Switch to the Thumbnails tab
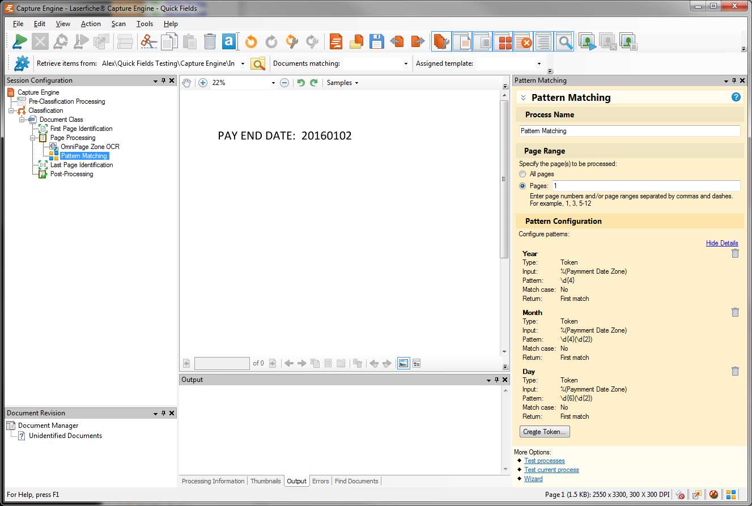This screenshot has width=752, height=506. pos(265,481)
